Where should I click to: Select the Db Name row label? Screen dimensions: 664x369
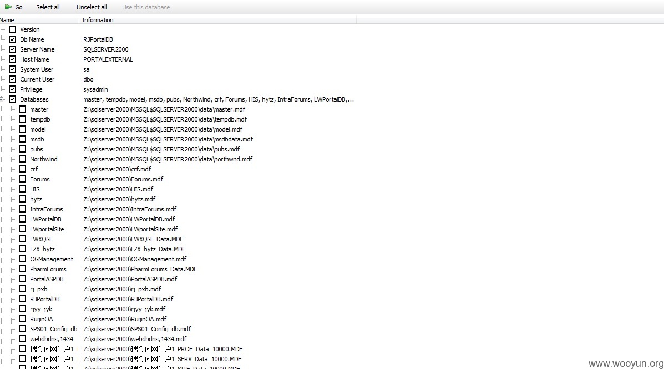[x=32, y=39]
